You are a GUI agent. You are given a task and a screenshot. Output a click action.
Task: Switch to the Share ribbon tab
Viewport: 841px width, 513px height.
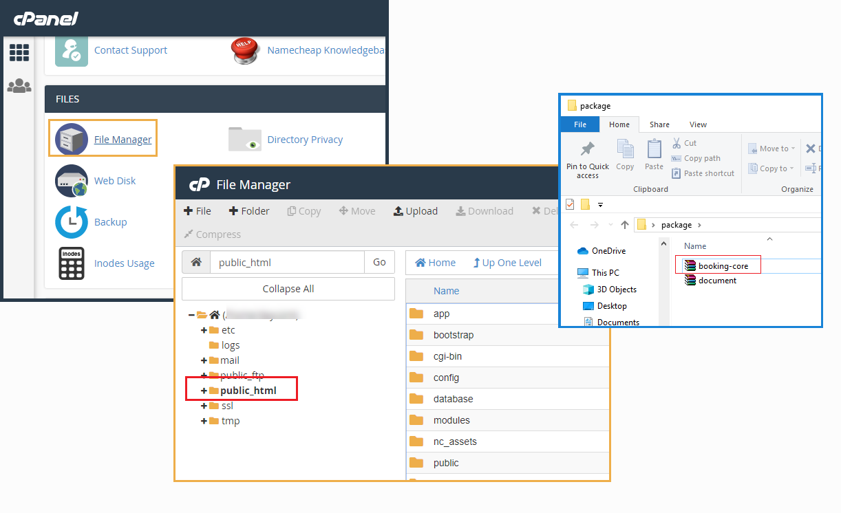[659, 124]
